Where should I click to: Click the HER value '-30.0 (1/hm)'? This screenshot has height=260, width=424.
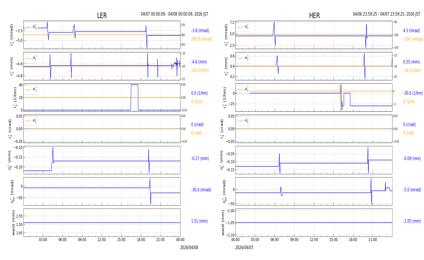(413, 93)
